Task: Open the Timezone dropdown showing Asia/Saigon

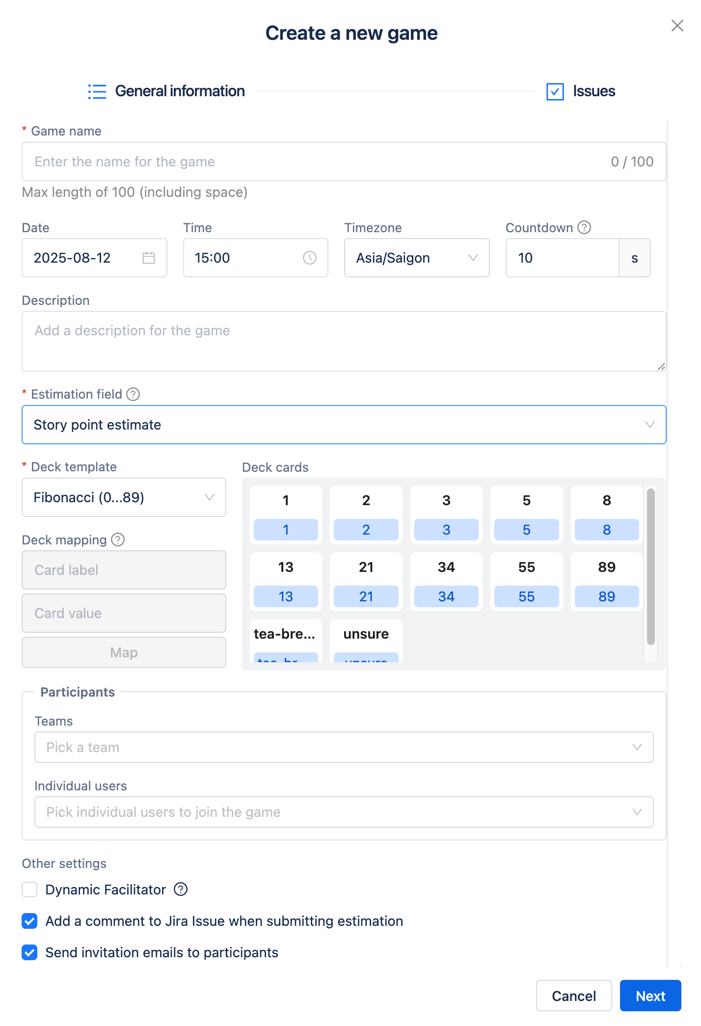Action: 416,258
